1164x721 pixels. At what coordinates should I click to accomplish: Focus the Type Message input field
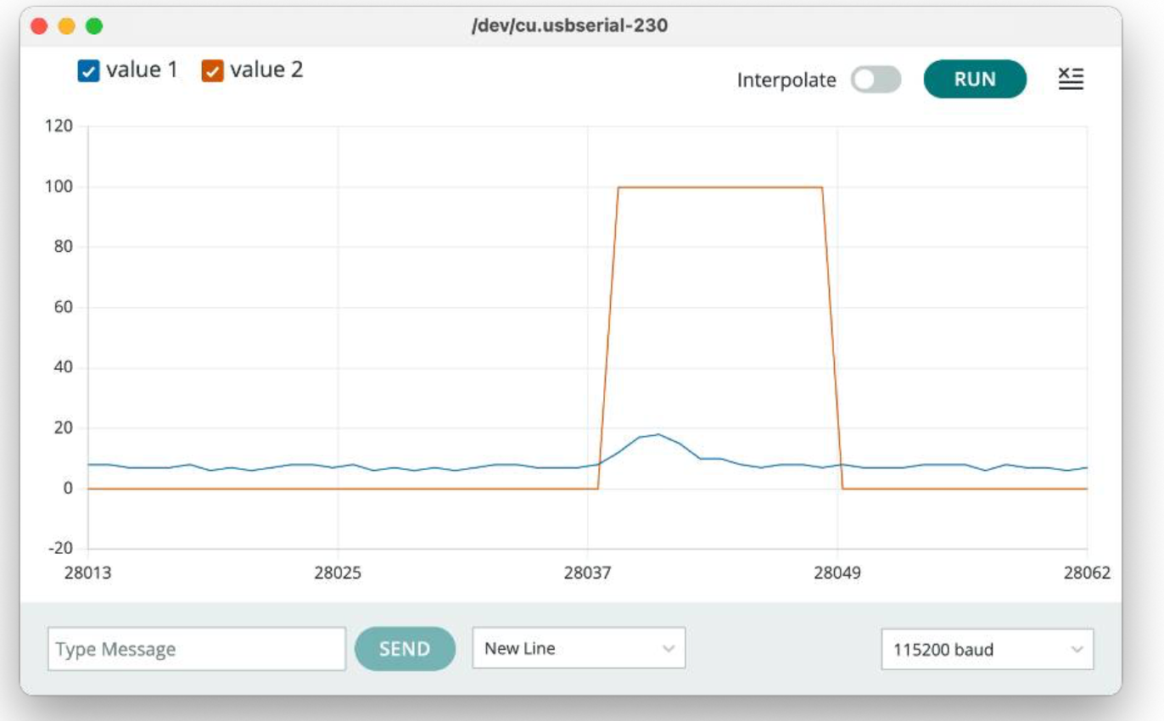197,649
